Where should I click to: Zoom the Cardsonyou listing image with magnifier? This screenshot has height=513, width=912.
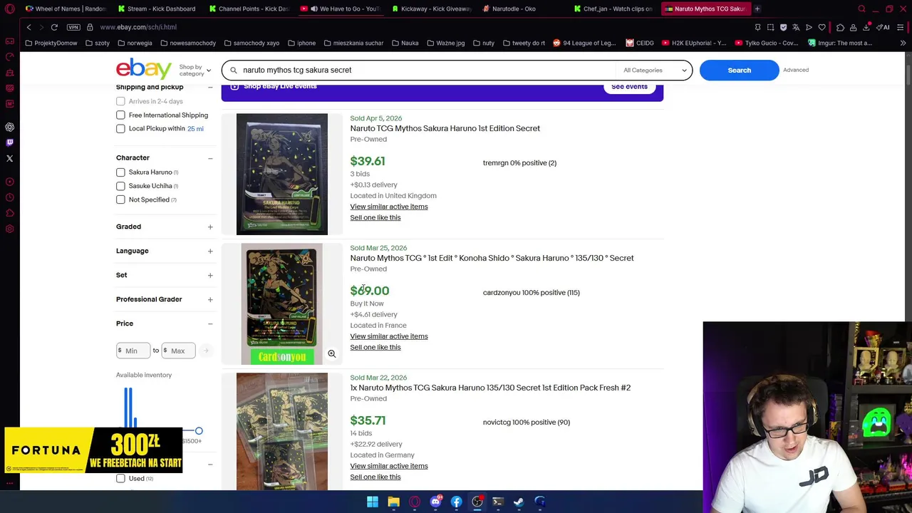point(331,353)
